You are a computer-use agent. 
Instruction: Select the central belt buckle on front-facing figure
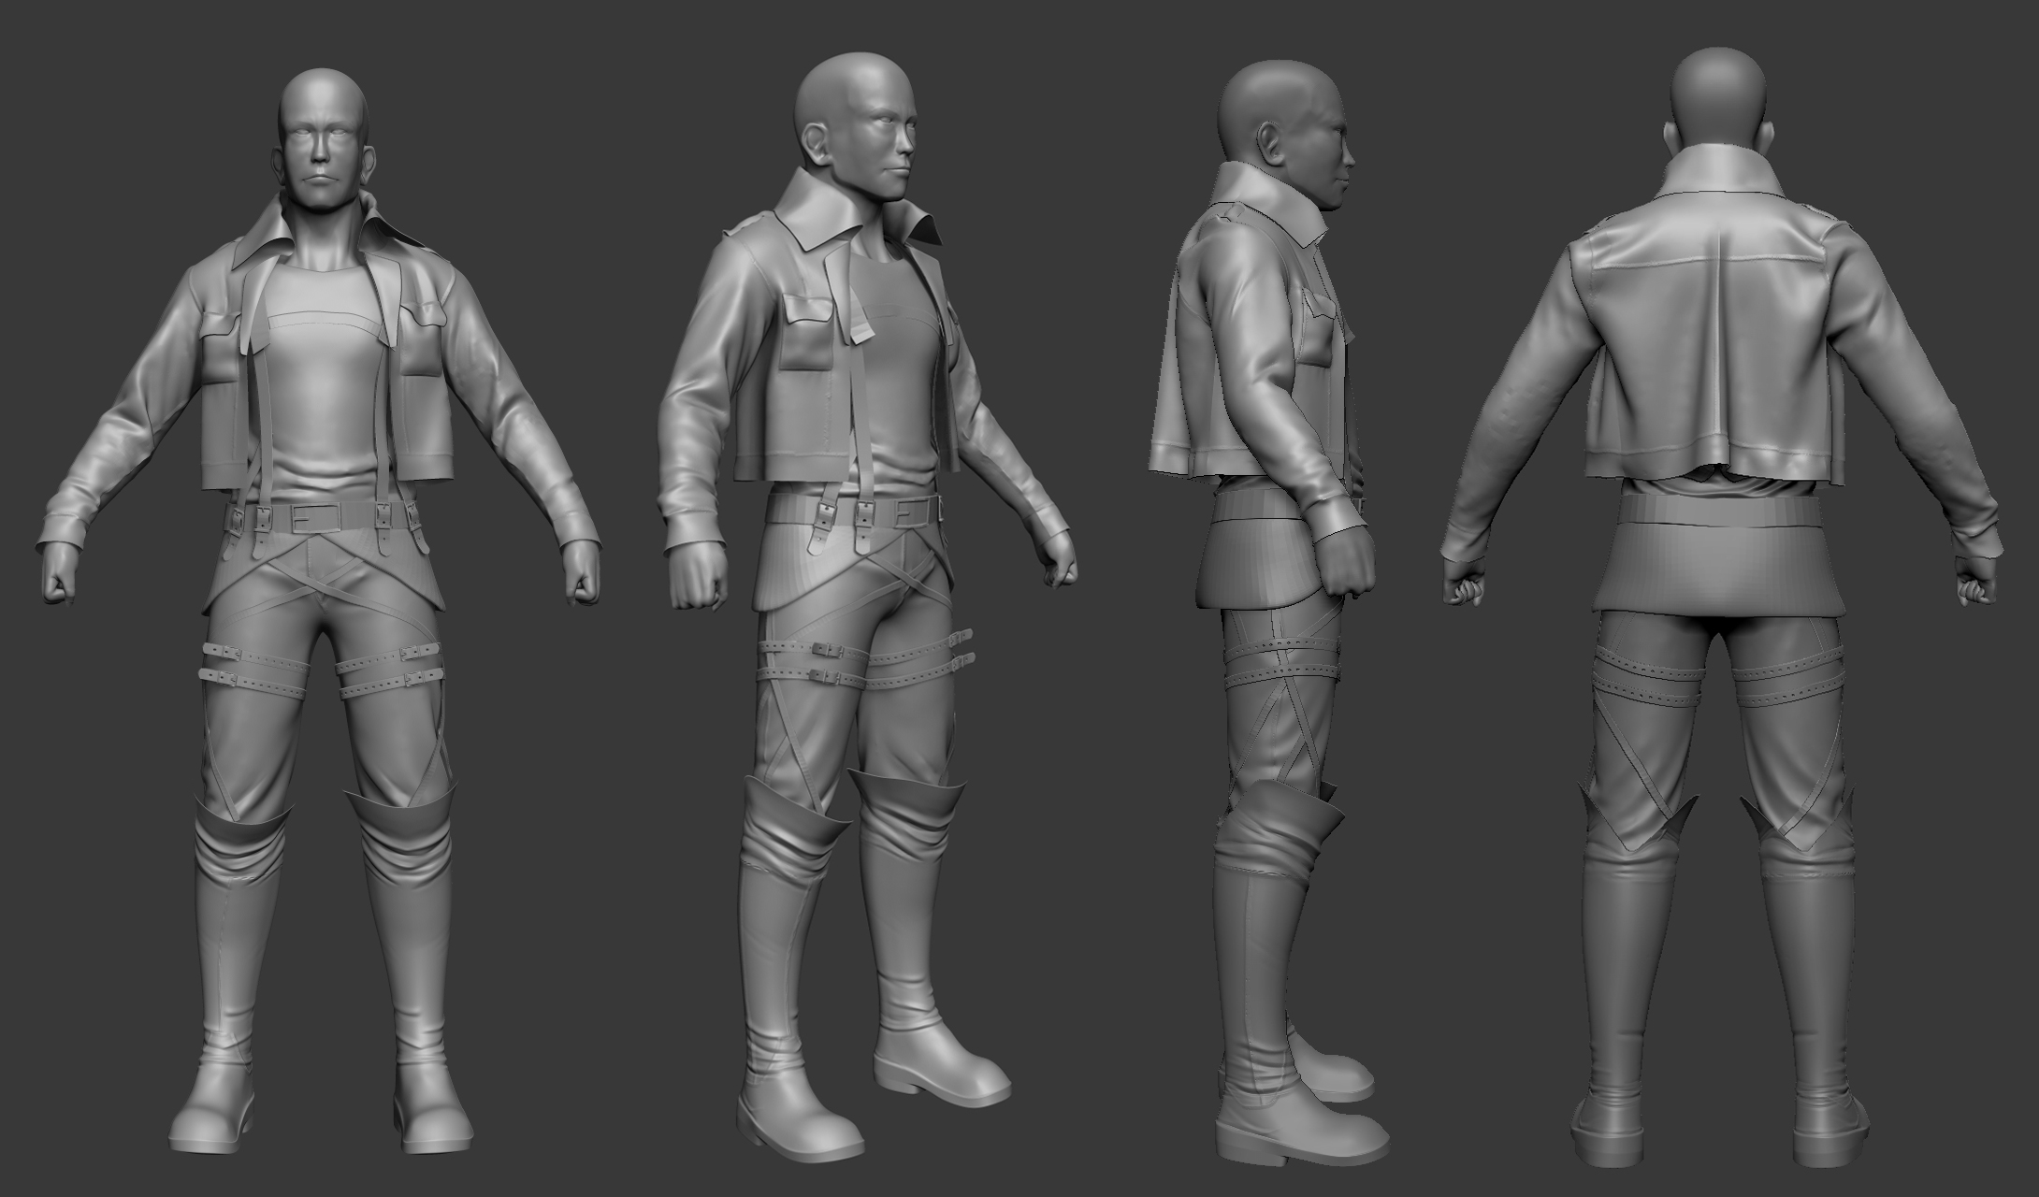305,516
